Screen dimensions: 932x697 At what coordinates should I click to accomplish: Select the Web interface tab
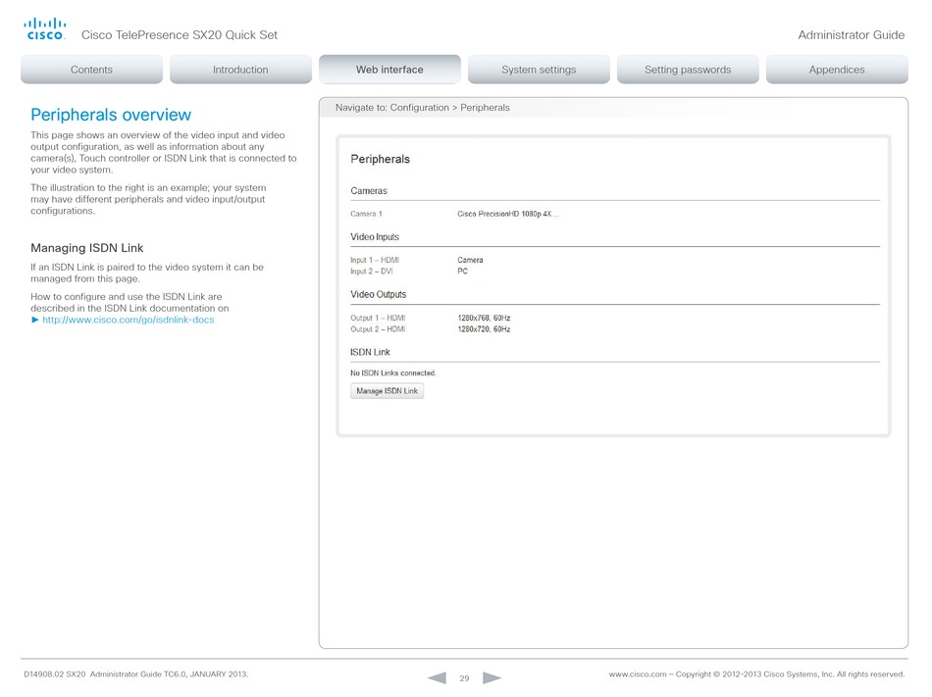tap(389, 70)
